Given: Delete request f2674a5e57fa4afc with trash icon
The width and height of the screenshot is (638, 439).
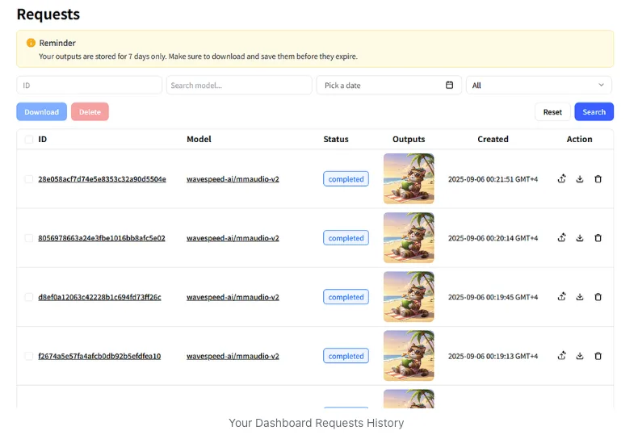Looking at the screenshot, I should [x=598, y=356].
